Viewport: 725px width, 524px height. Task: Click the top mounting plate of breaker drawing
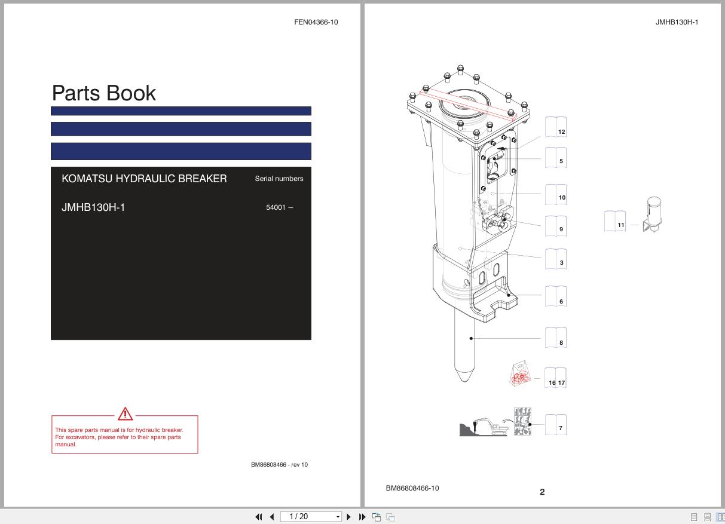[468, 106]
